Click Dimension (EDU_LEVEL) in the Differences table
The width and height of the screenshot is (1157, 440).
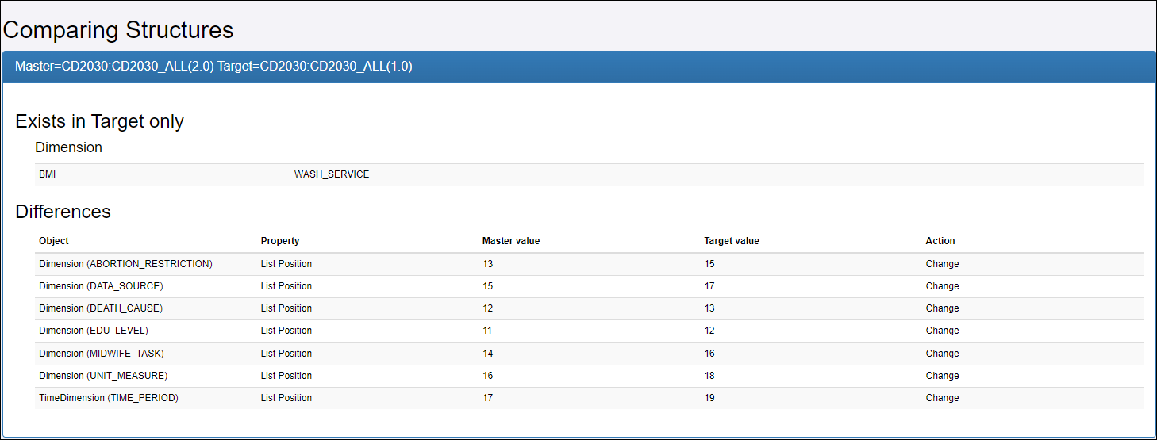click(94, 331)
